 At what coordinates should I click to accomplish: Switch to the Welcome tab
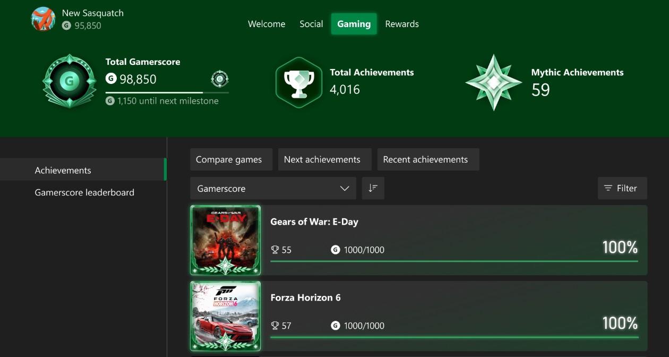267,24
